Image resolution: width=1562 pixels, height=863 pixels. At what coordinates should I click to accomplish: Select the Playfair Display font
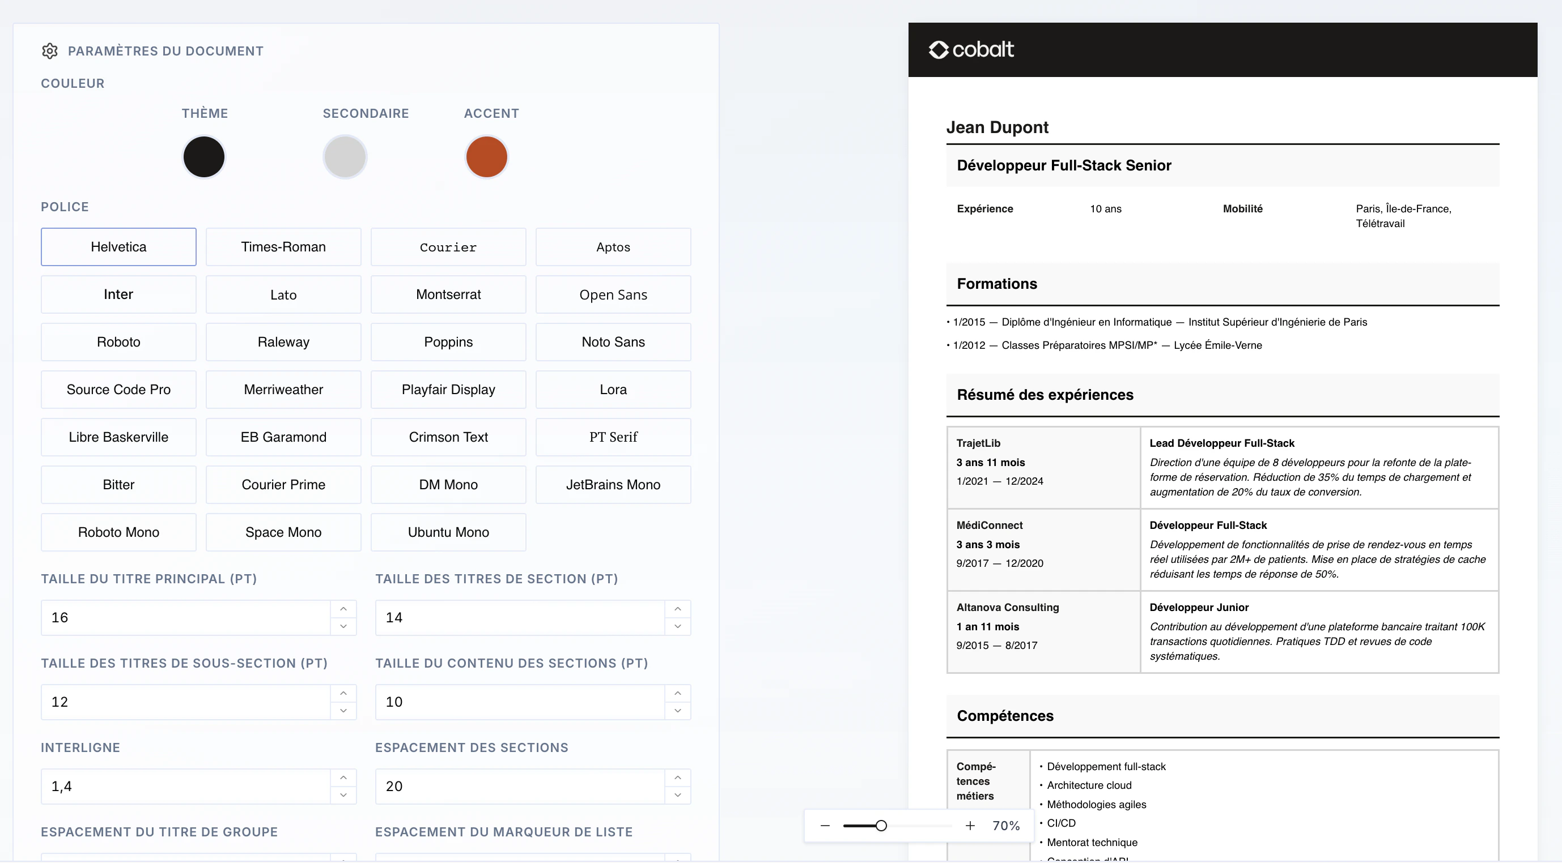pyautogui.click(x=449, y=390)
